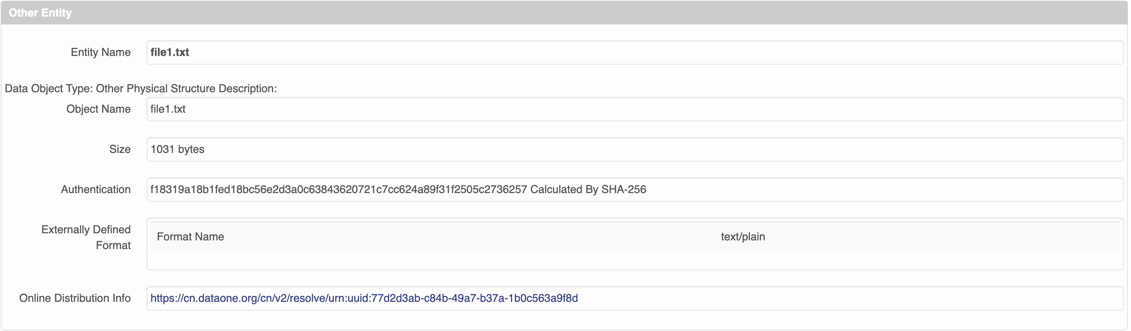This screenshot has width=1131, height=331.
Task: Select the Entity Name label
Action: pyautogui.click(x=100, y=52)
